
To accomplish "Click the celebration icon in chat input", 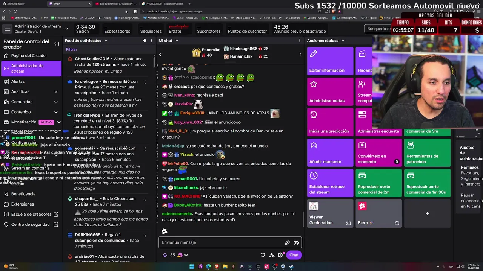I will (287, 242).
